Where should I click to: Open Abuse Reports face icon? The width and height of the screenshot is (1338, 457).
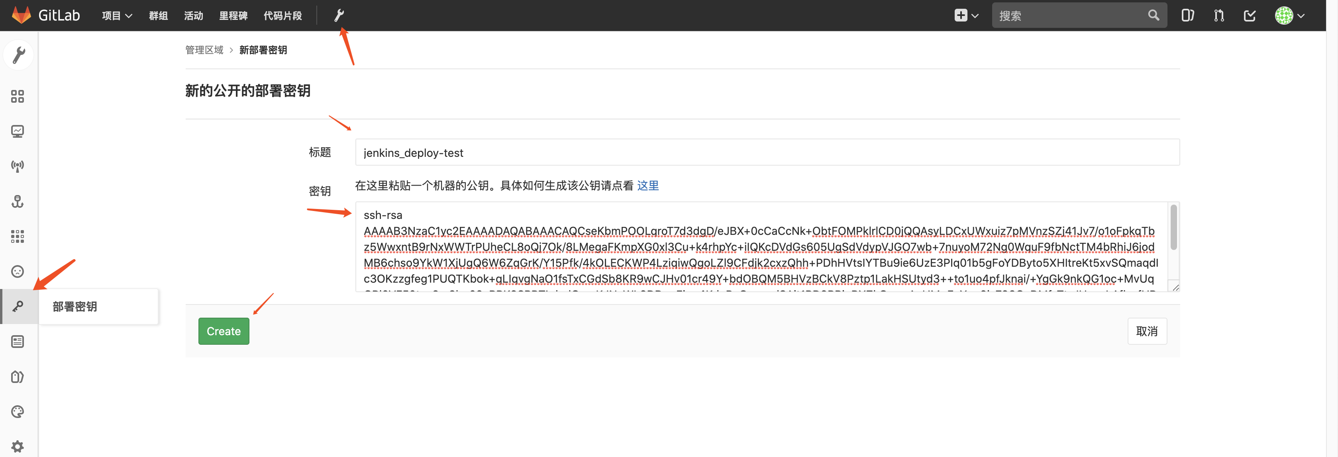point(18,271)
